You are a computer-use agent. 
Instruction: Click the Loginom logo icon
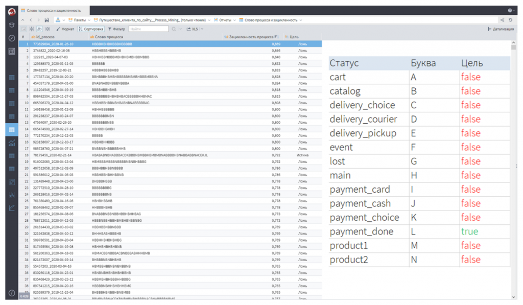coord(12,12)
